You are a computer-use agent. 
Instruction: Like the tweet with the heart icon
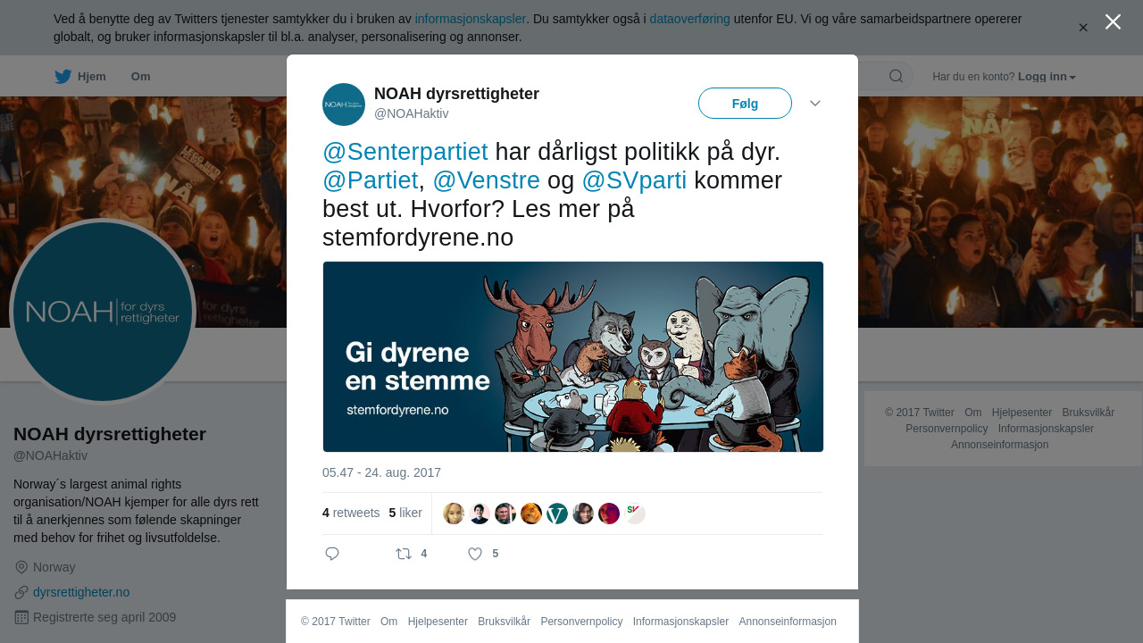(x=475, y=554)
